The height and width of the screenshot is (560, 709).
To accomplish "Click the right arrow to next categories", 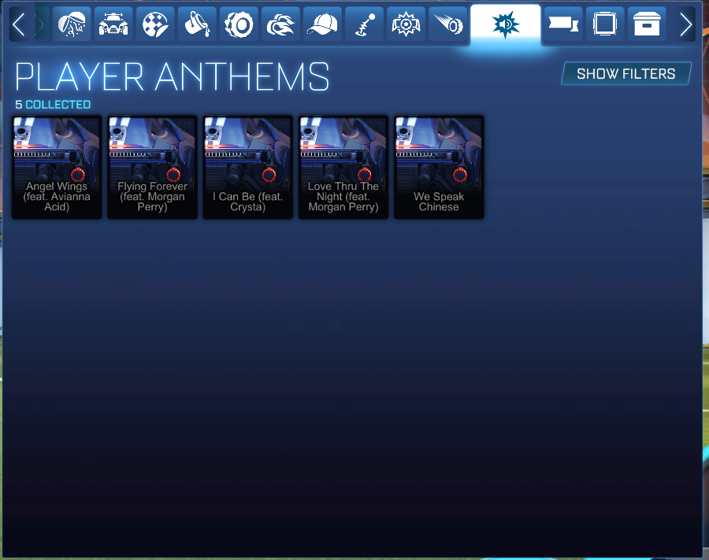I will 685,24.
